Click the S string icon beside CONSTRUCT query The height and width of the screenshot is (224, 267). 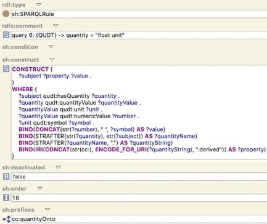point(6,69)
